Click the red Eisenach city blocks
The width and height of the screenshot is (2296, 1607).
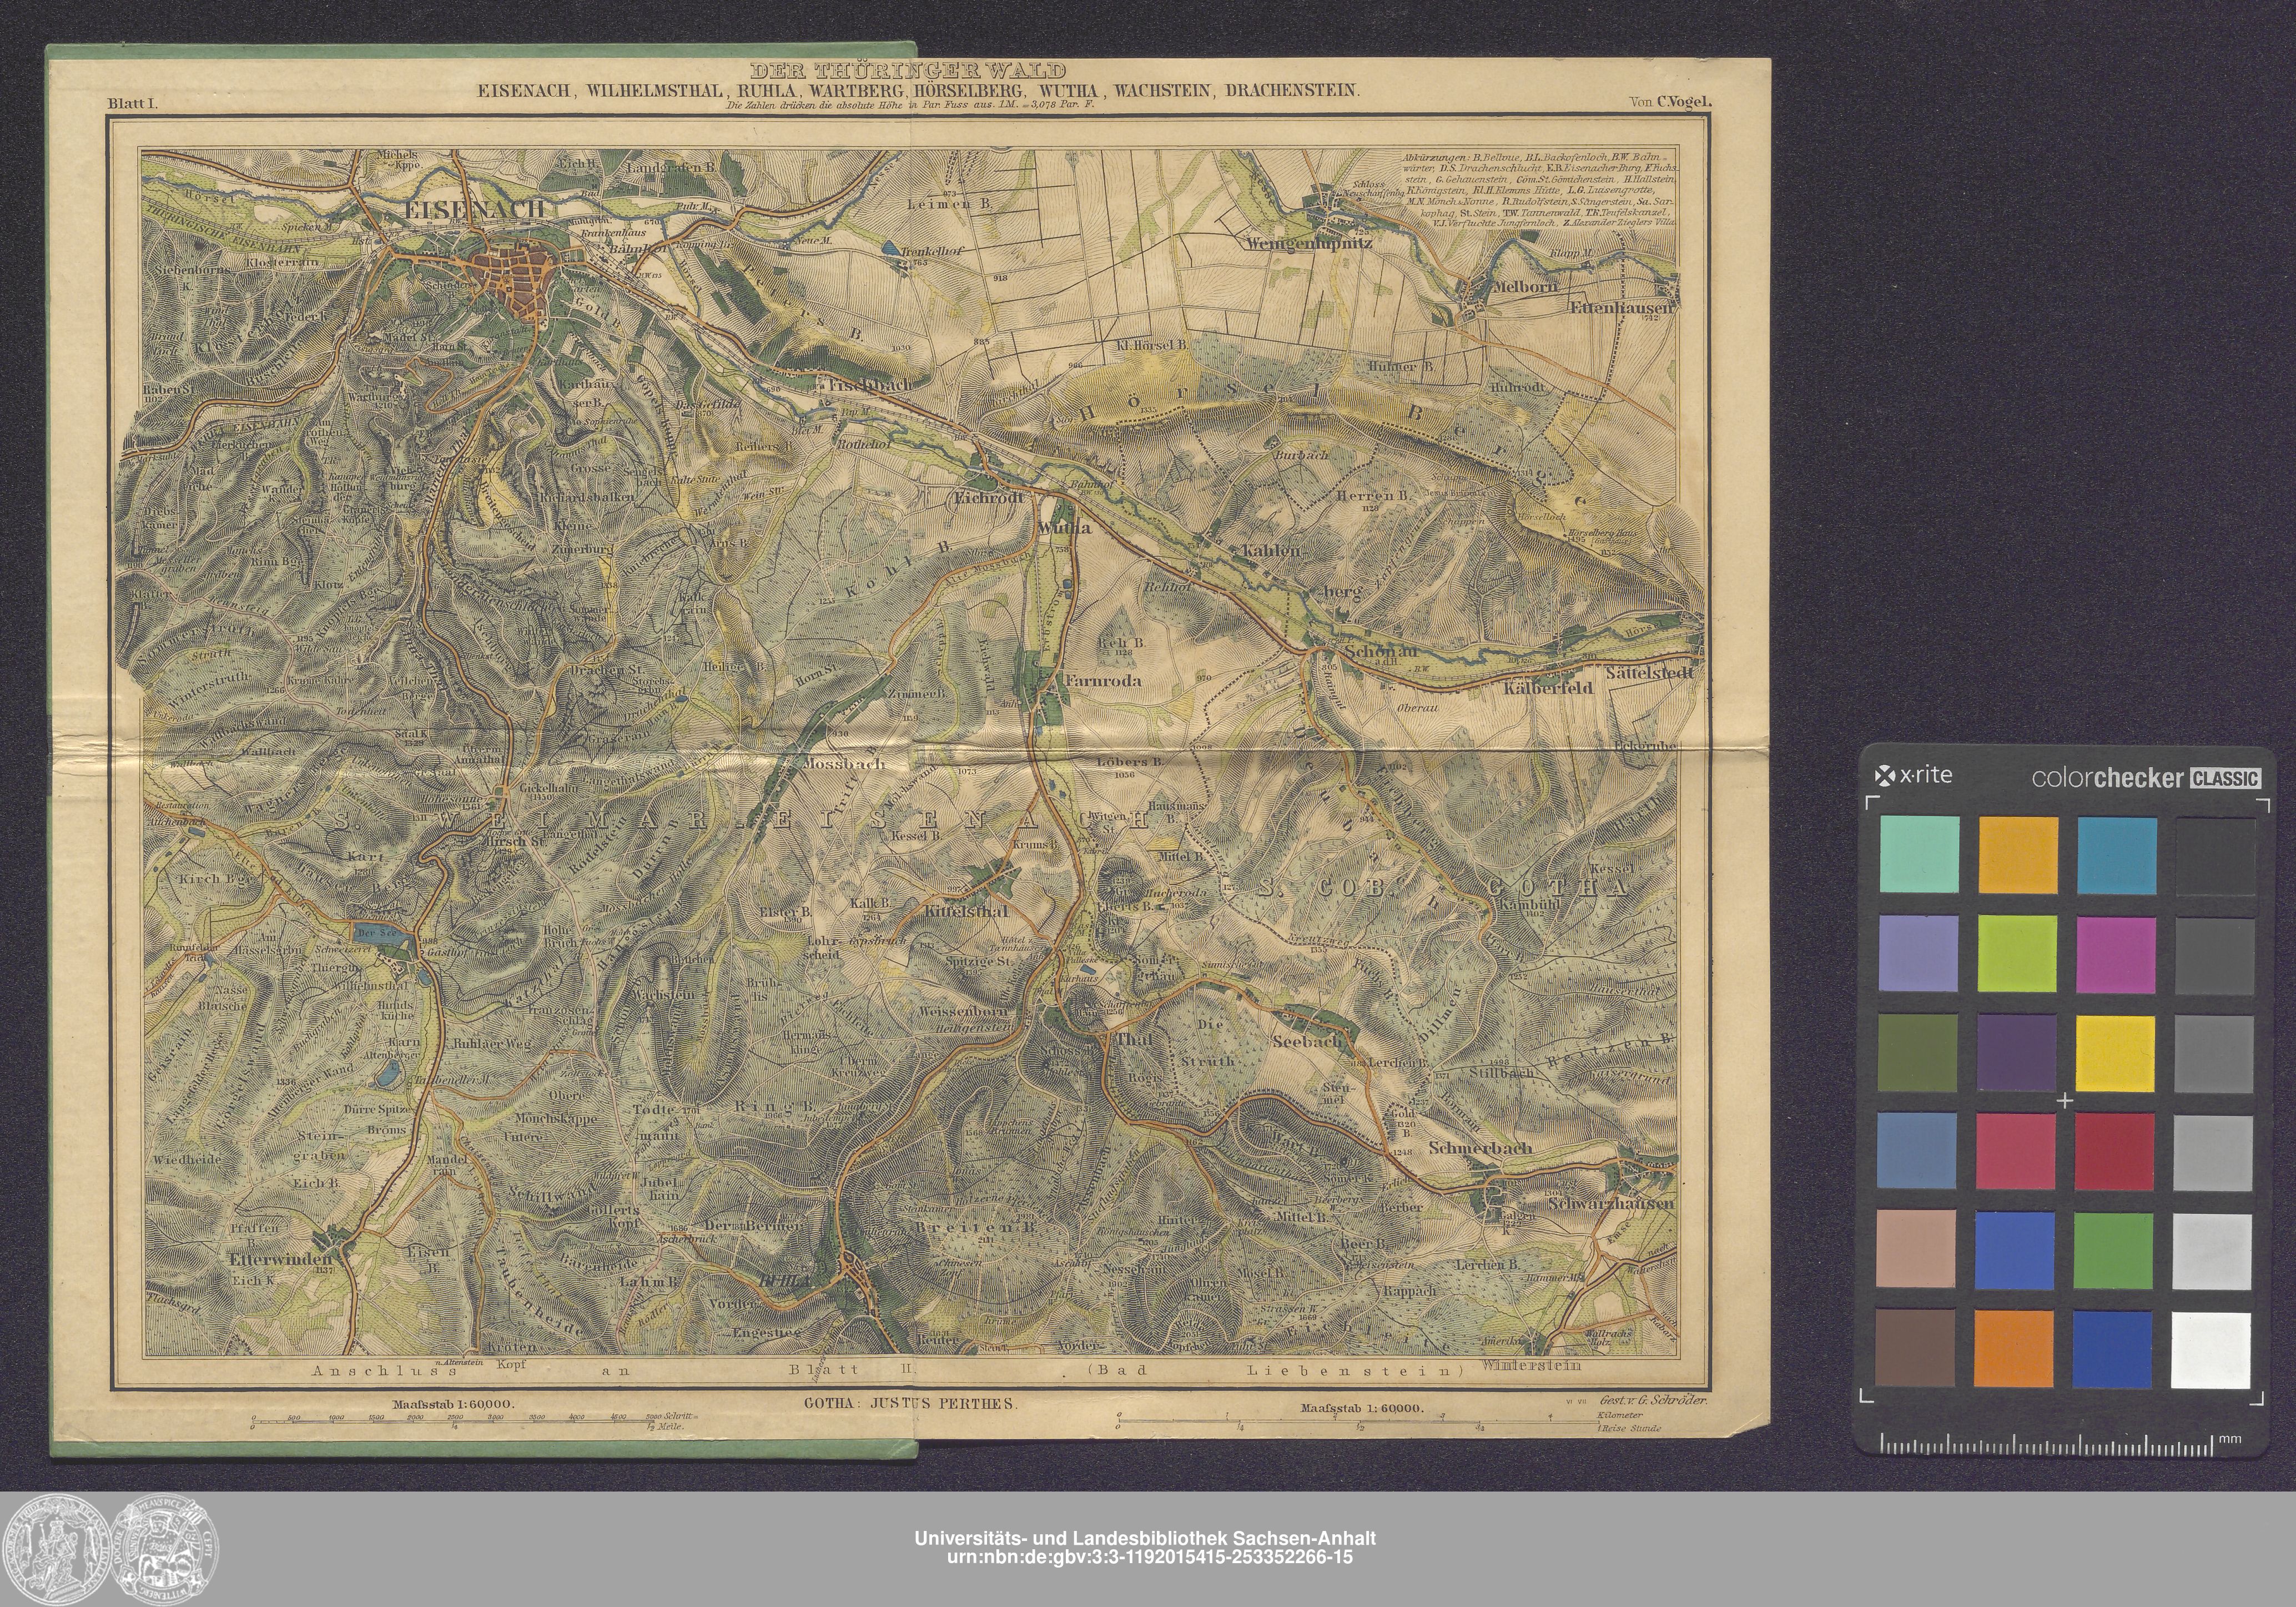[x=513, y=279]
